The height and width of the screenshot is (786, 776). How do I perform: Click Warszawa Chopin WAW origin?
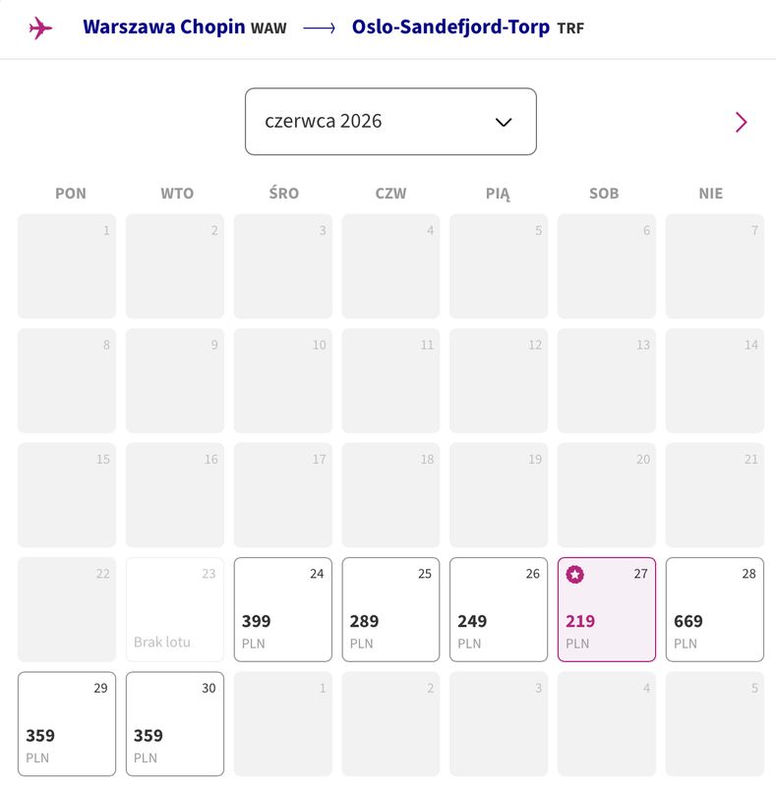point(185,28)
